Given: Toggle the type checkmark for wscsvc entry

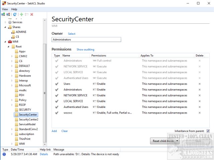Looking at the screenshot, I should pyautogui.click(x=57, y=113).
